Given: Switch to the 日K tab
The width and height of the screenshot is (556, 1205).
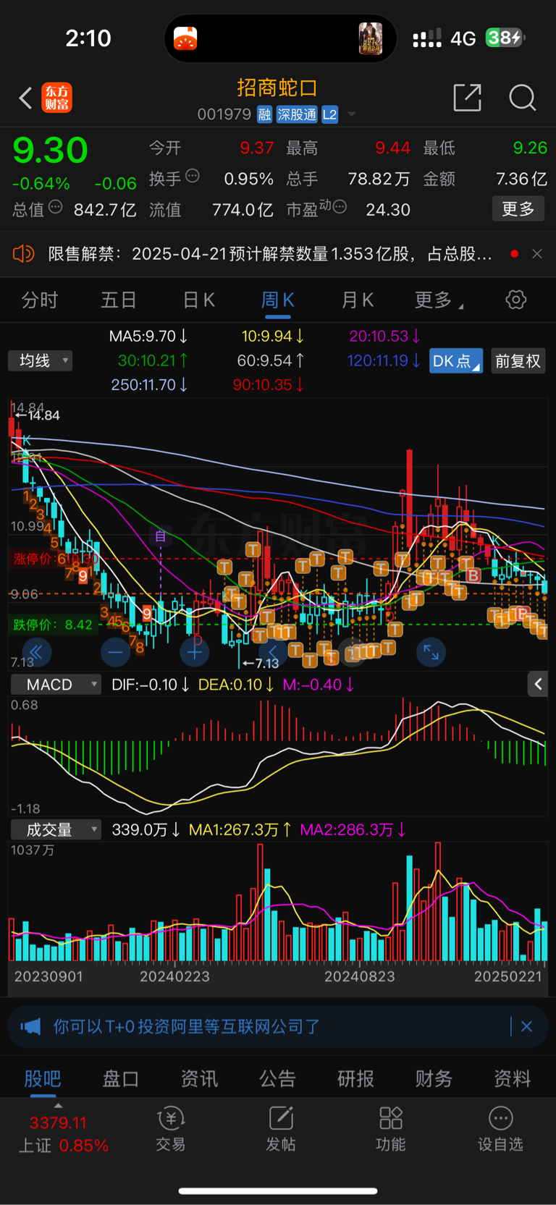Looking at the screenshot, I should pos(199,300).
